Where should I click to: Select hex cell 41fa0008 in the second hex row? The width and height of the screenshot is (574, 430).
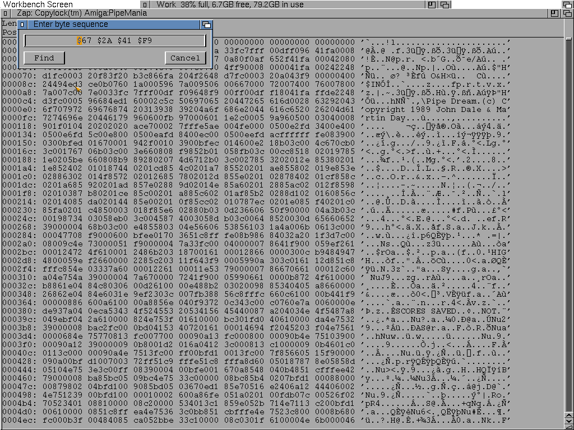[335, 50]
